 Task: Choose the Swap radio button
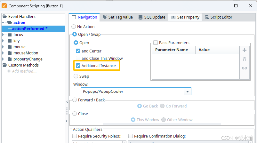76,76
